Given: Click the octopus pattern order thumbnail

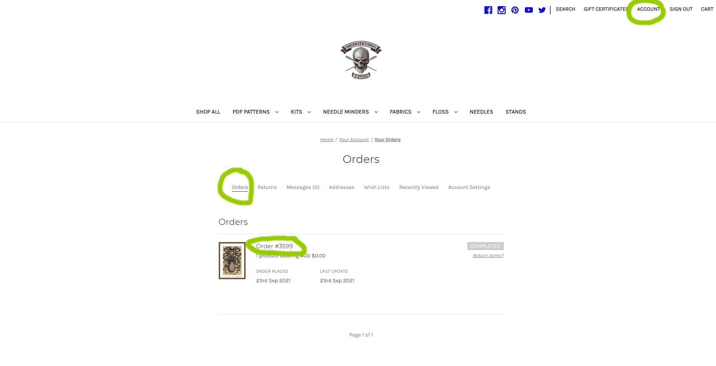Looking at the screenshot, I should 232,260.
